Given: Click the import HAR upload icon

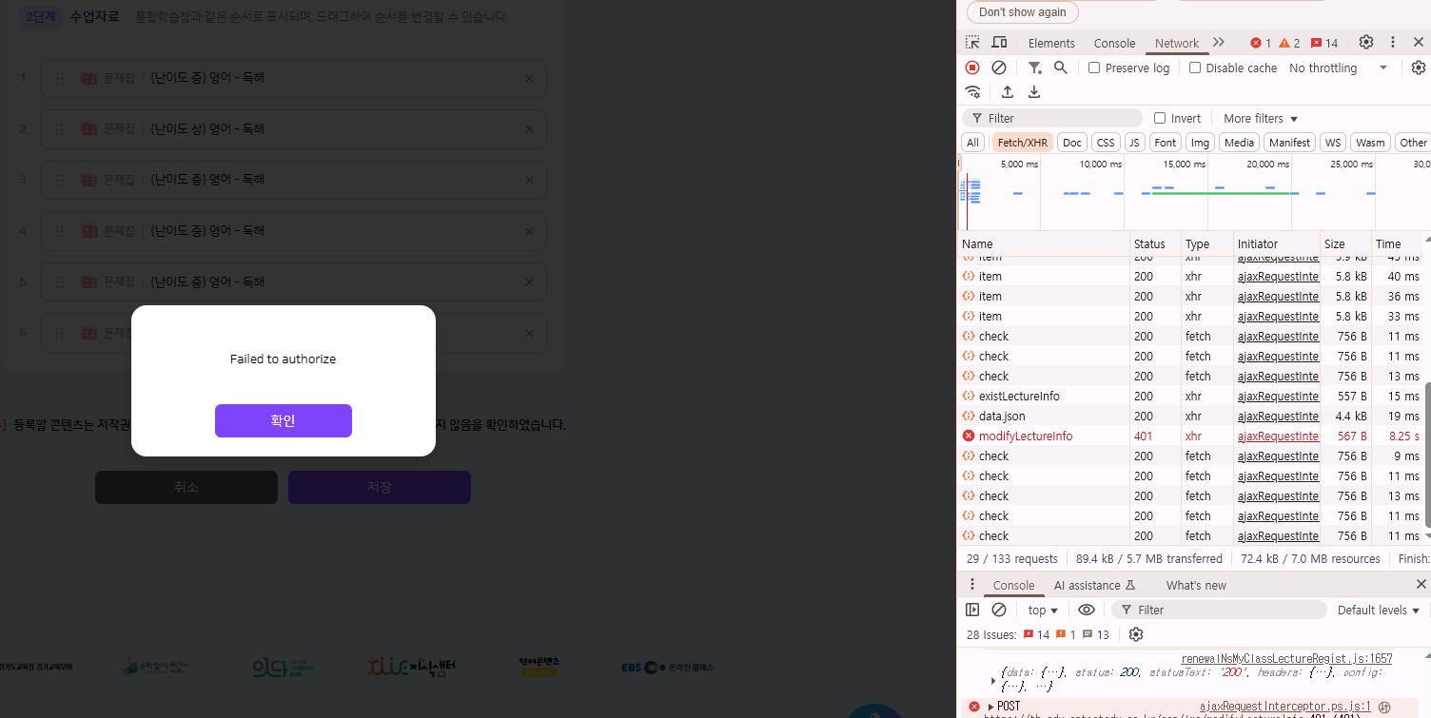Looking at the screenshot, I should click(x=1008, y=92).
